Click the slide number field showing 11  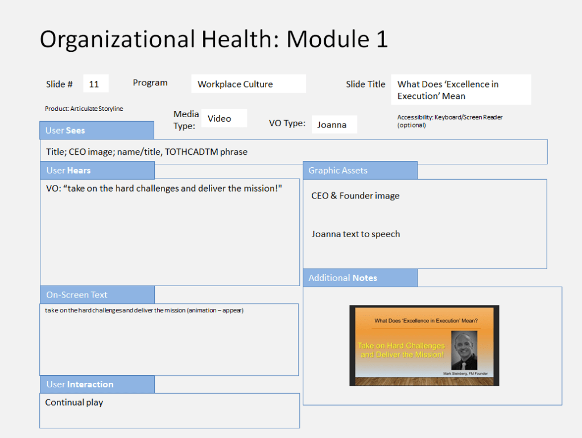96,84
